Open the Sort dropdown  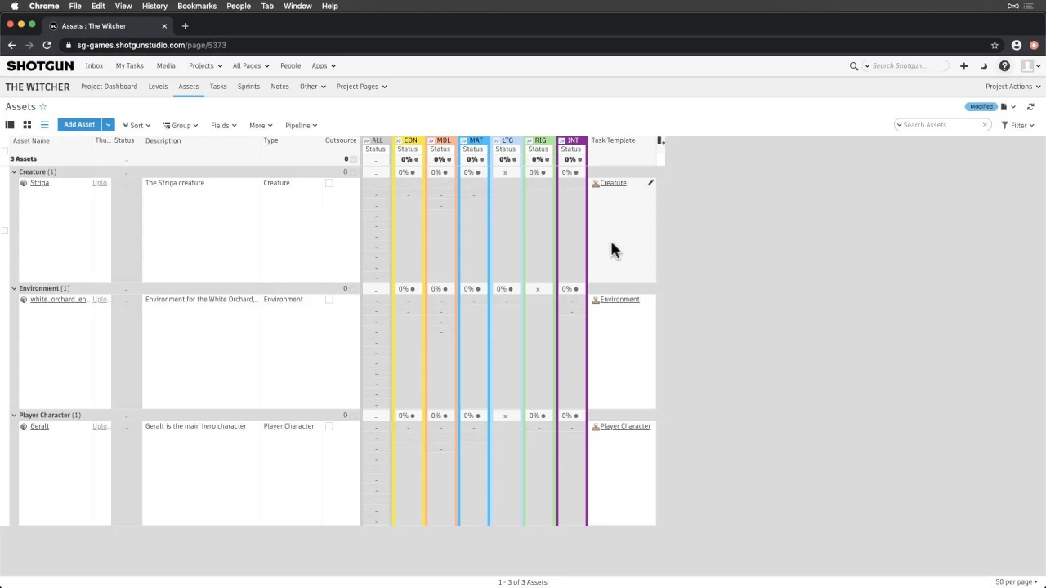[136, 126]
